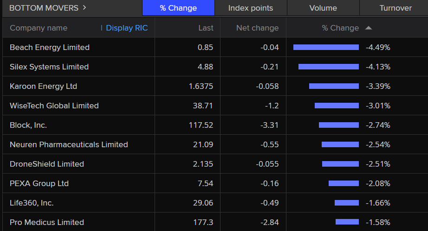Click Silex Systems net change -0.21
The height and width of the screenshot is (231, 428).
point(269,67)
